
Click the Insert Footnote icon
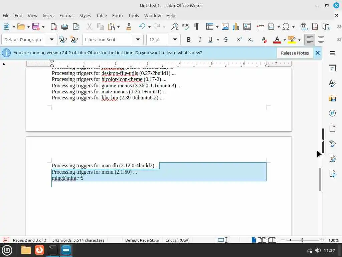tap(315, 26)
